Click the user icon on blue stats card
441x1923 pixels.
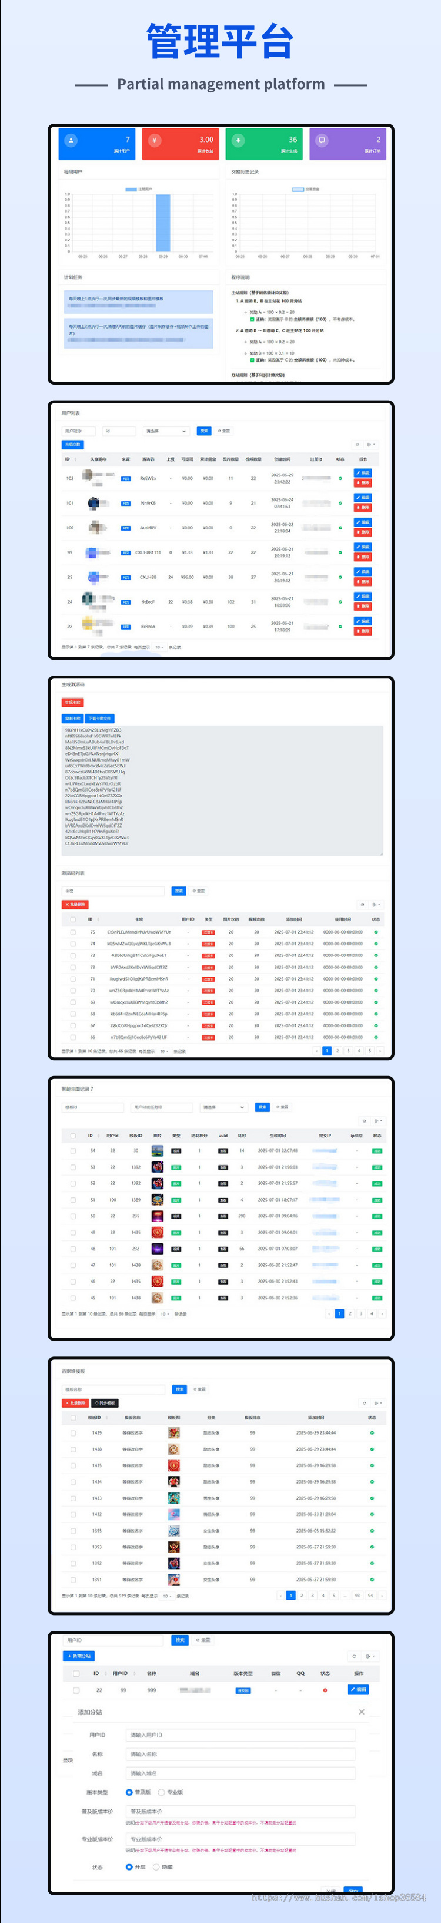[71, 140]
